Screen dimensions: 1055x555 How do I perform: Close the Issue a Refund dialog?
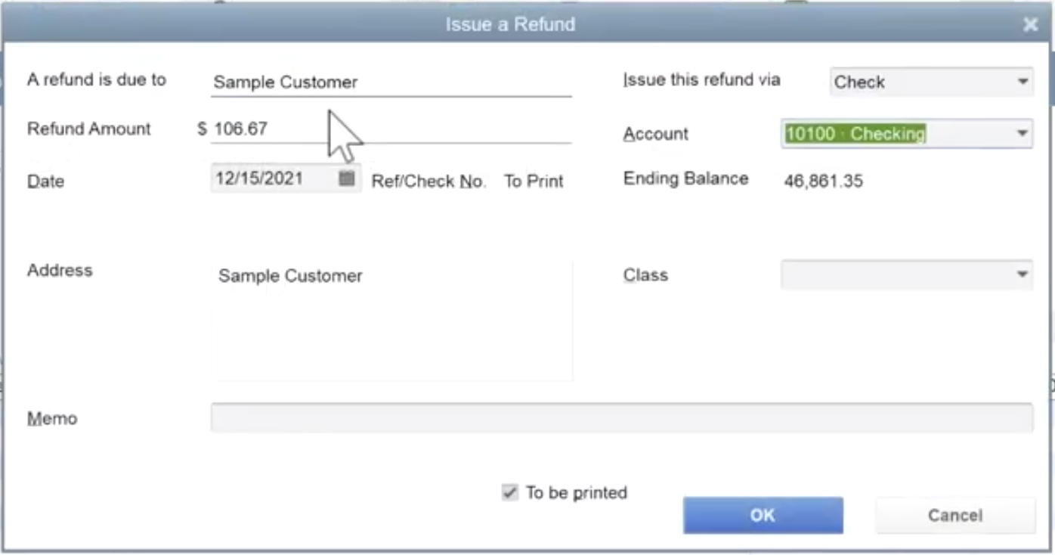click(1030, 24)
